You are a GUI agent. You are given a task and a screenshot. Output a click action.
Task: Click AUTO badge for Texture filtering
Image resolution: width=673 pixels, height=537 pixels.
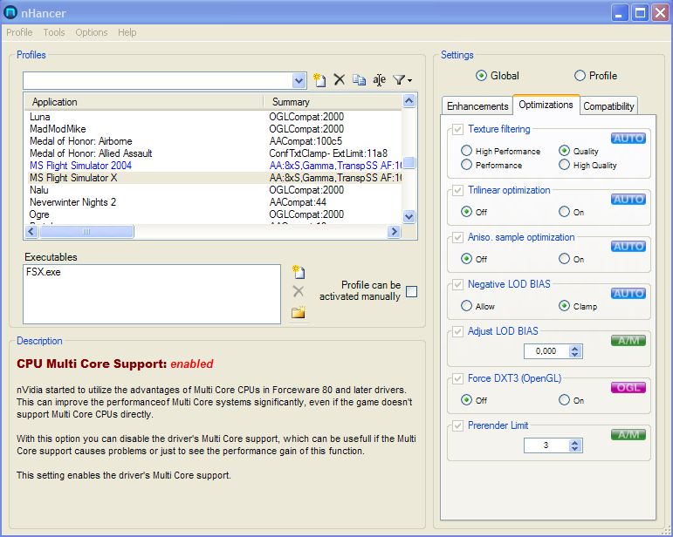[x=628, y=139]
